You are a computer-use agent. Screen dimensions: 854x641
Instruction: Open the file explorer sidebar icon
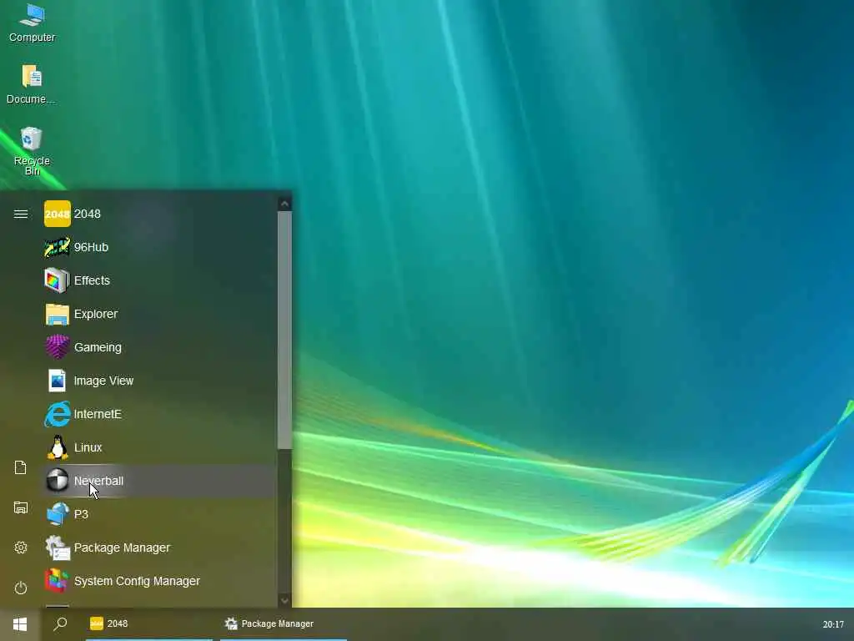pyautogui.click(x=21, y=507)
